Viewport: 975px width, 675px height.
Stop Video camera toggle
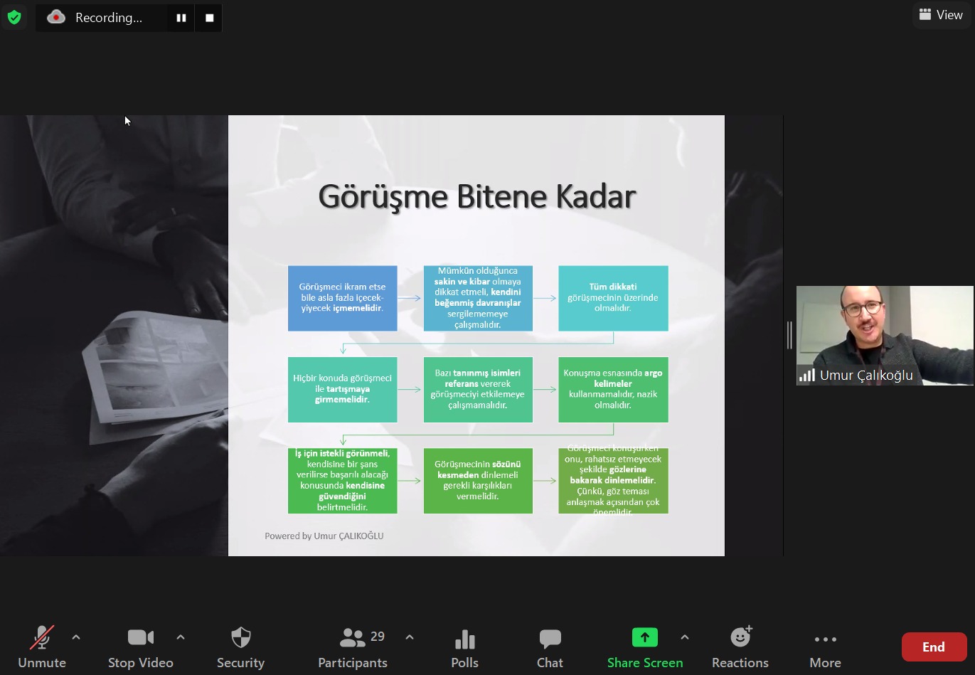click(140, 647)
